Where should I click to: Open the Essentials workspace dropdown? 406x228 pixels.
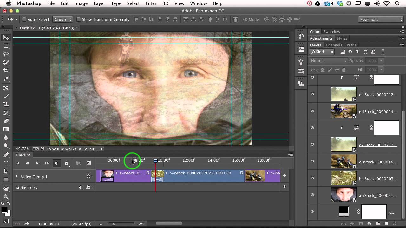coord(381,19)
